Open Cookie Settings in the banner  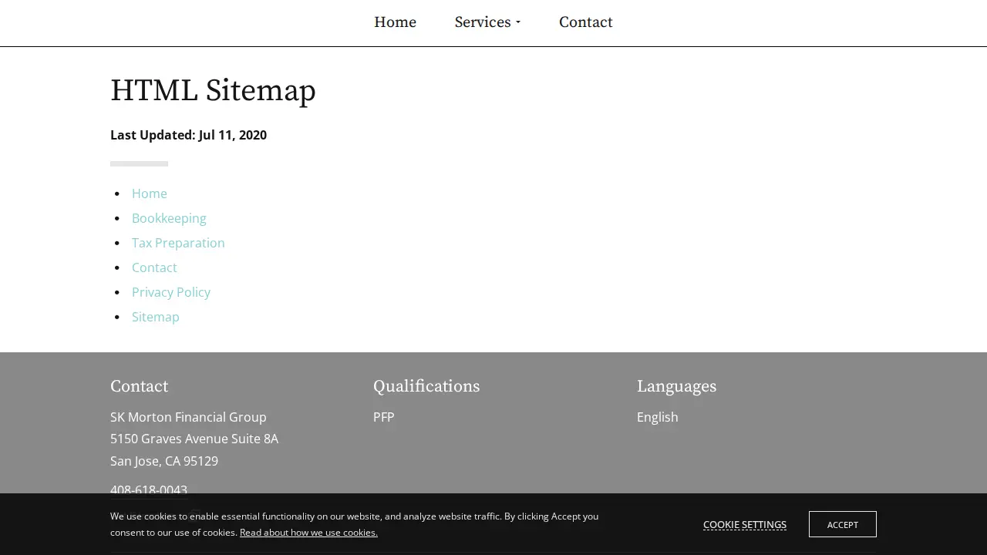[745, 525]
